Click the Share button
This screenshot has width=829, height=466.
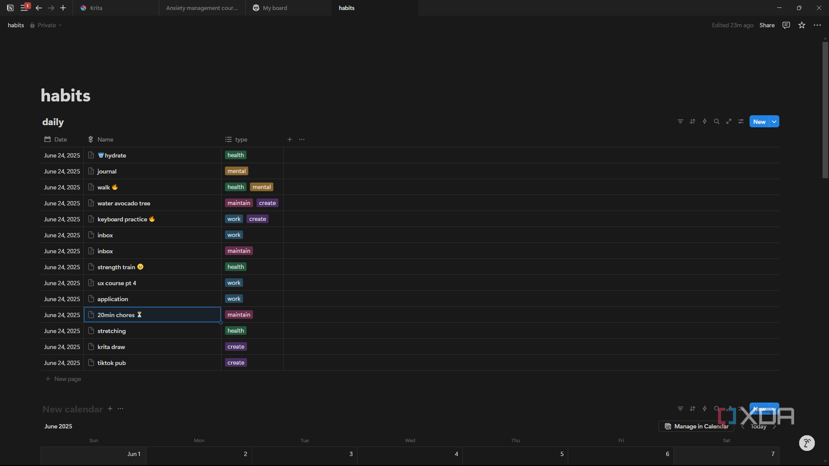(x=767, y=25)
